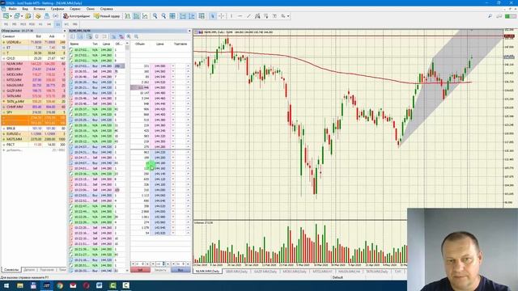Select the MN timeframe
This screenshot has width=518, height=291.
click(75, 24)
